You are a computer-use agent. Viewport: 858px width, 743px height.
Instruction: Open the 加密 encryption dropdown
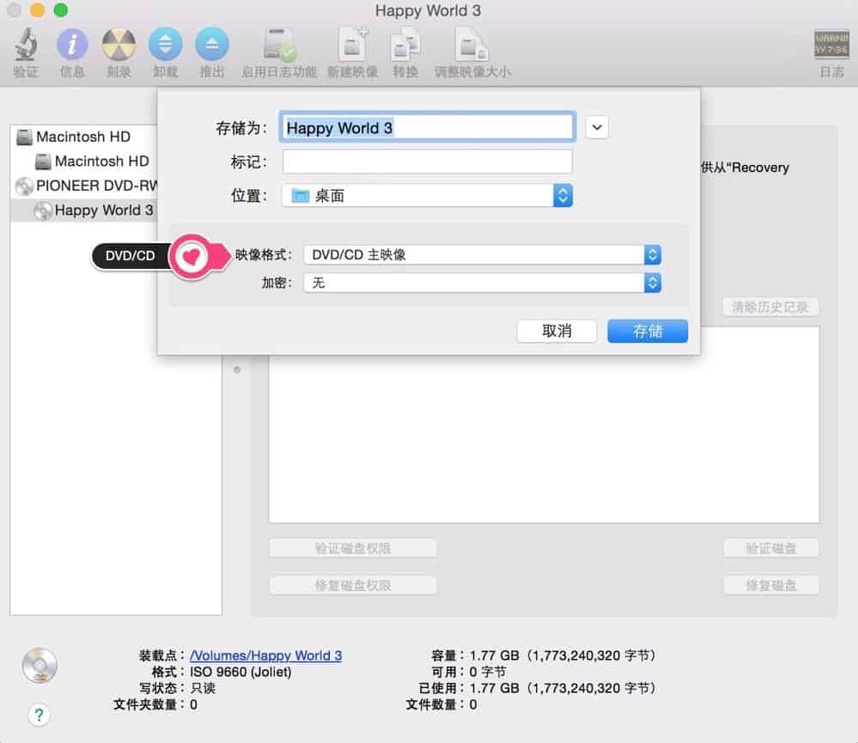[482, 283]
